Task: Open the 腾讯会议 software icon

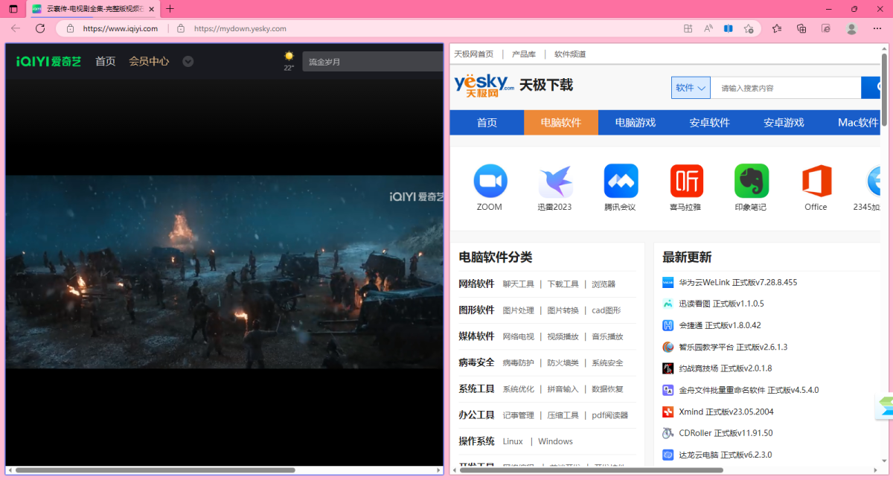Action: pyautogui.click(x=621, y=181)
